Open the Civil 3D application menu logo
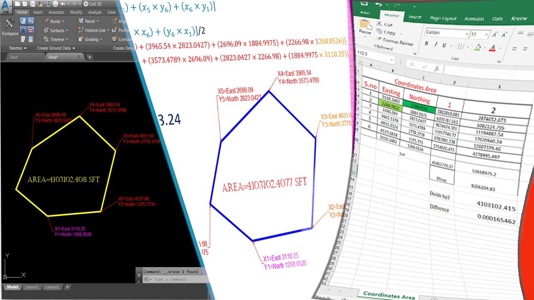Image resolution: width=534 pixels, height=300 pixels. point(6,6)
